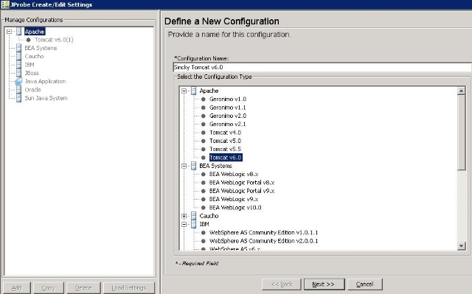
Task: Click in the Configuration Name field
Action: (x=322, y=67)
